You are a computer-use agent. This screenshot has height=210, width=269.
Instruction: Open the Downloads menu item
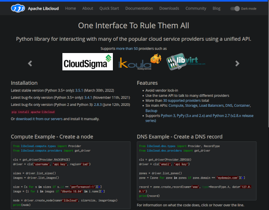tap(169, 9)
